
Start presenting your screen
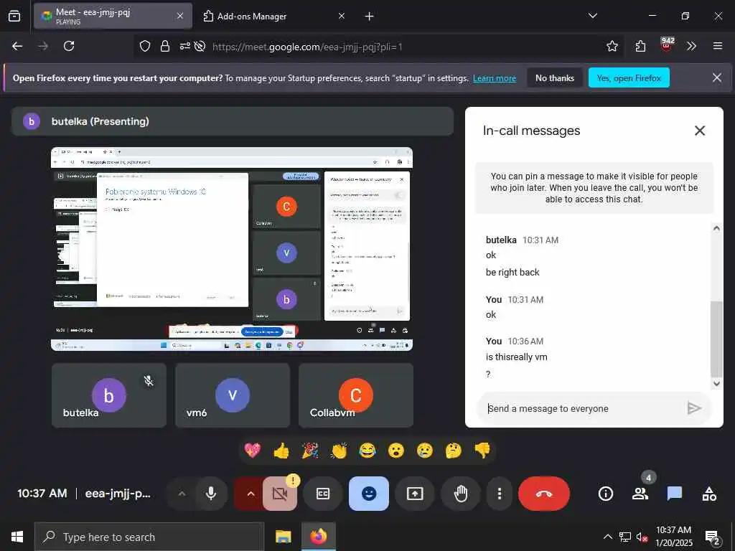415,494
